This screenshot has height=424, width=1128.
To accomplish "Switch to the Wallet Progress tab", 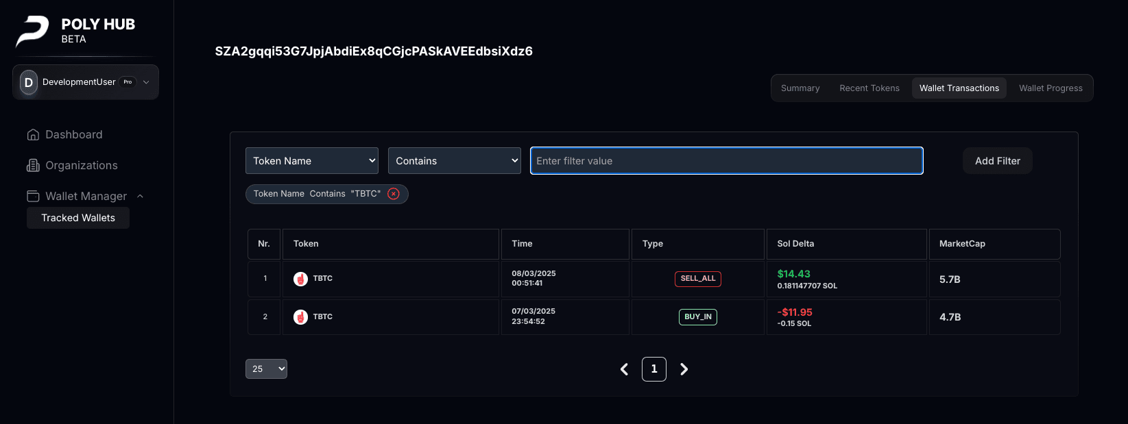I will pos(1051,88).
